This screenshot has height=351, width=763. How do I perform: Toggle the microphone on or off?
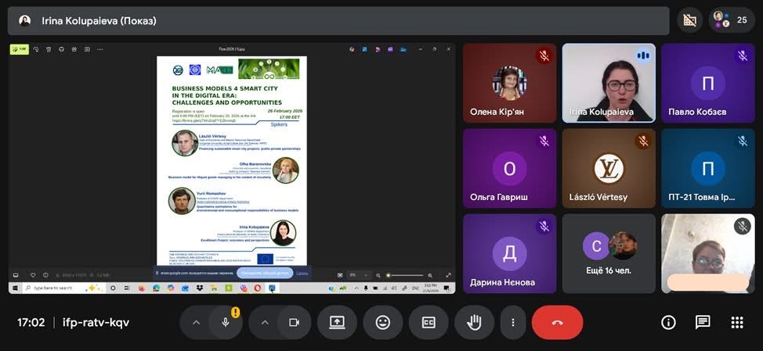[x=226, y=322]
